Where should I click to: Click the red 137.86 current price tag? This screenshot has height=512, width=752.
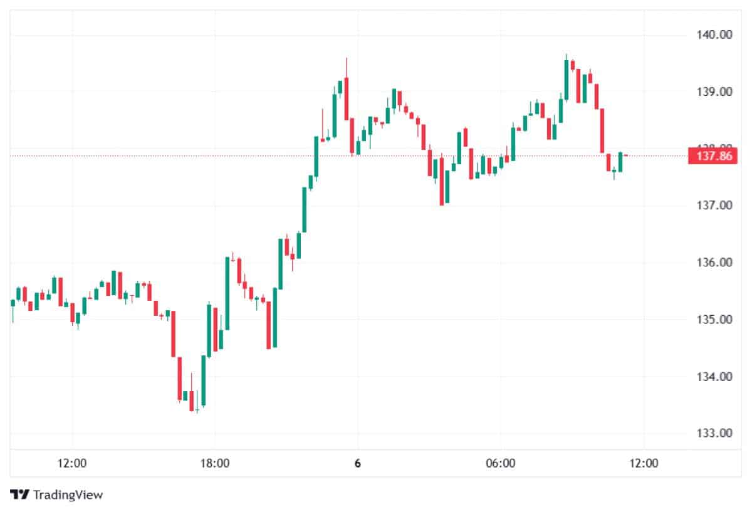coord(711,155)
